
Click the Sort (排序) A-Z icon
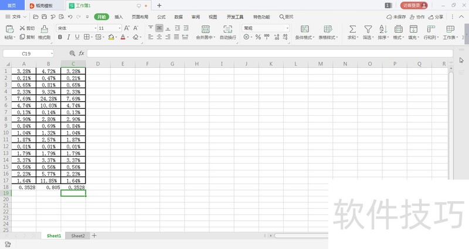pyautogui.click(x=383, y=29)
